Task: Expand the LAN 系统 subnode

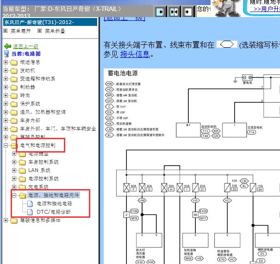Action: click(14, 171)
